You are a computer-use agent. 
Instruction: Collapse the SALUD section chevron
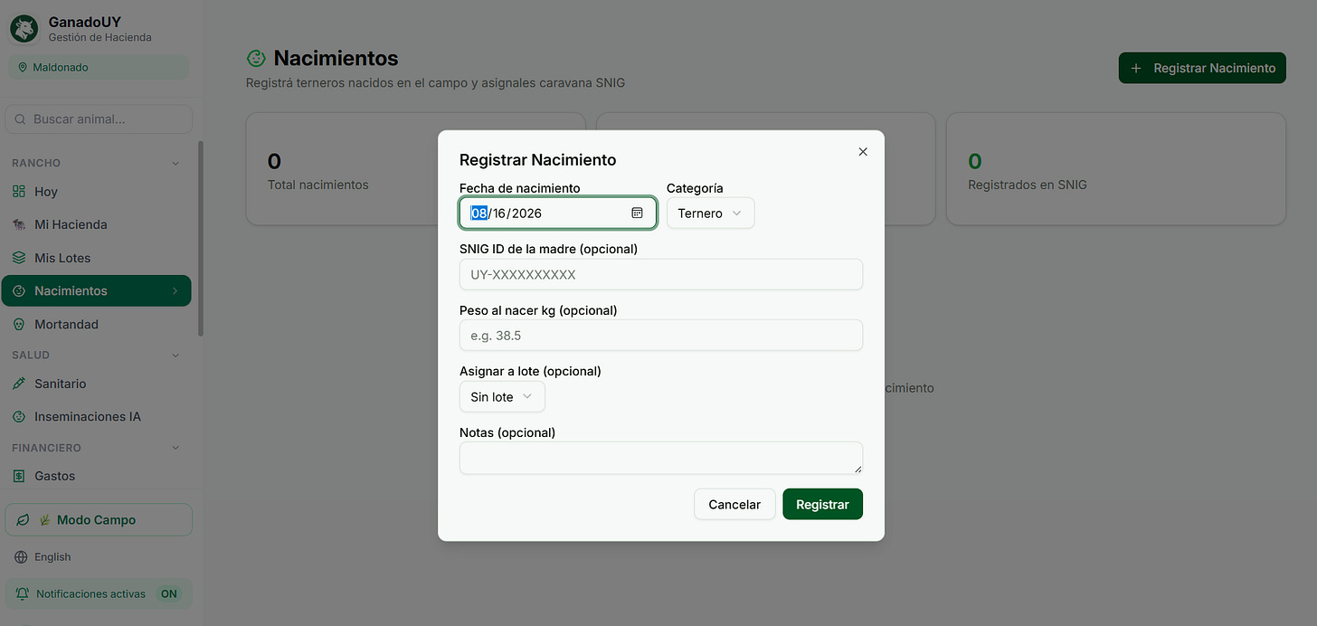coord(175,356)
